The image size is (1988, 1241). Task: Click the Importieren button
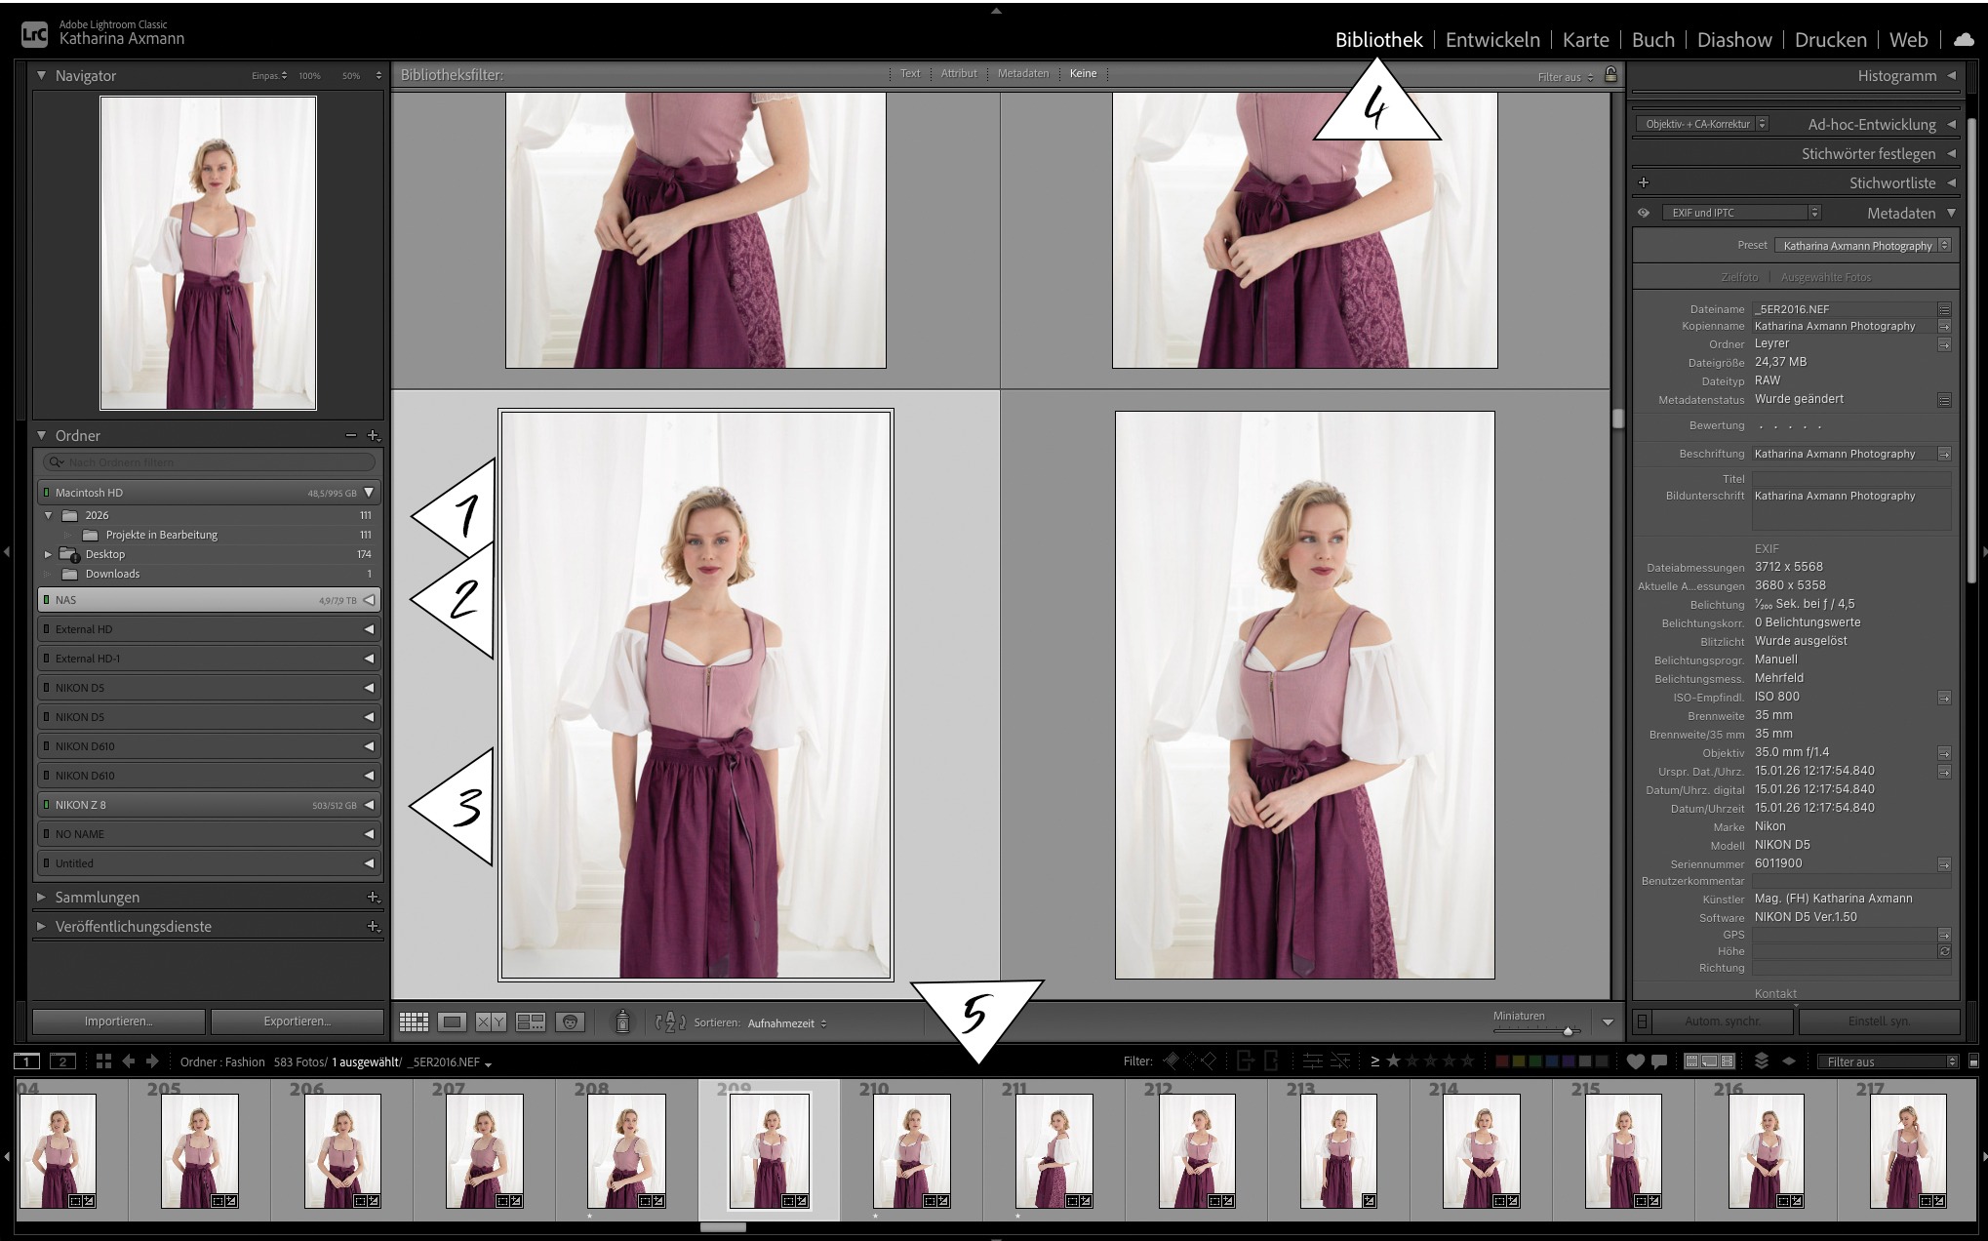click(118, 1021)
